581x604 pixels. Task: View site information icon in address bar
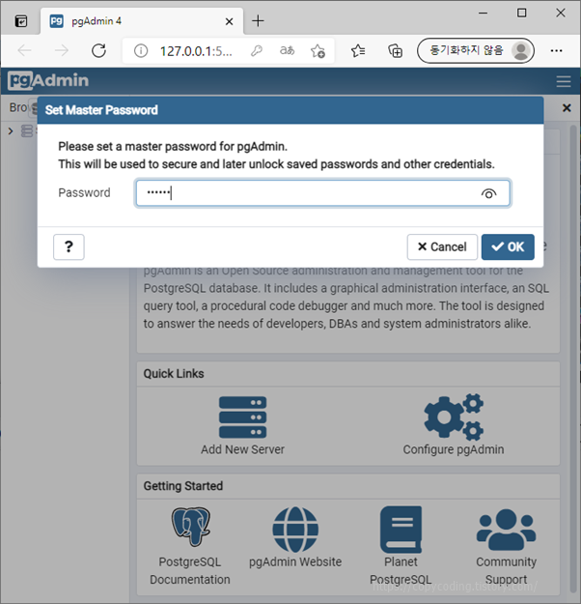coord(141,50)
